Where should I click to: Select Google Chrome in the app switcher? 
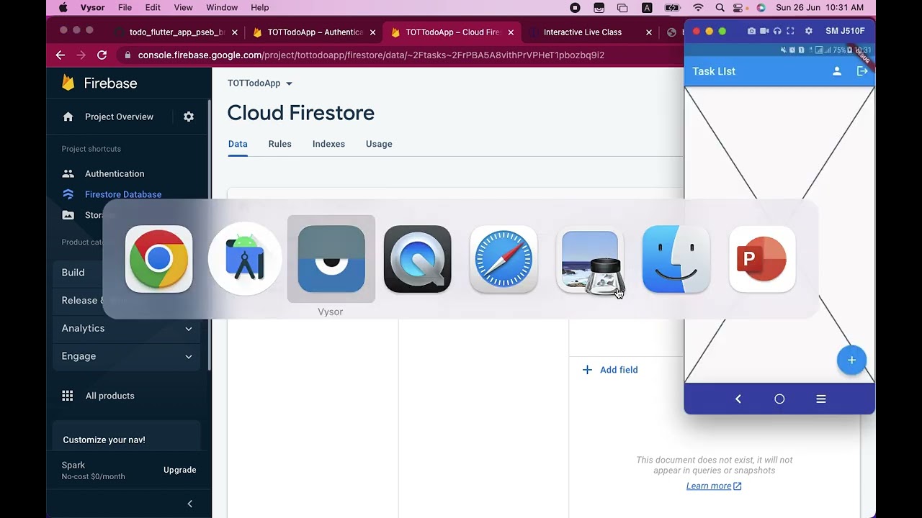pyautogui.click(x=158, y=259)
